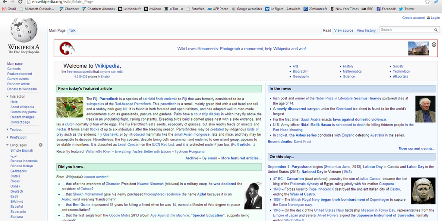
Task: Click the browser back arrow
Action: [4, 2]
